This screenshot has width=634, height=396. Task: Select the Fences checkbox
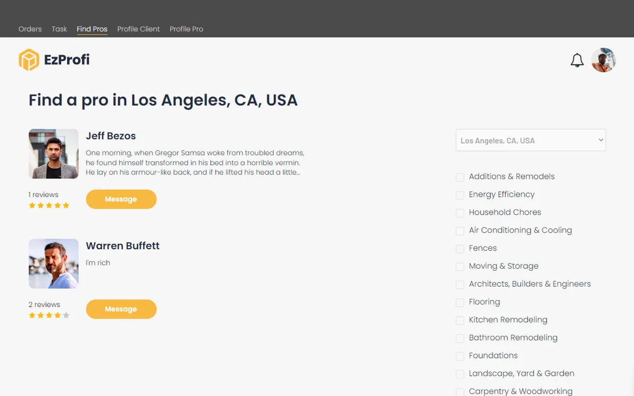pos(460,249)
